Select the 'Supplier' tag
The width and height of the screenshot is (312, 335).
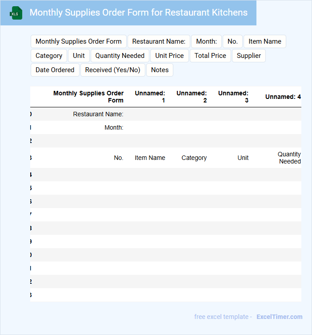tap(249, 56)
